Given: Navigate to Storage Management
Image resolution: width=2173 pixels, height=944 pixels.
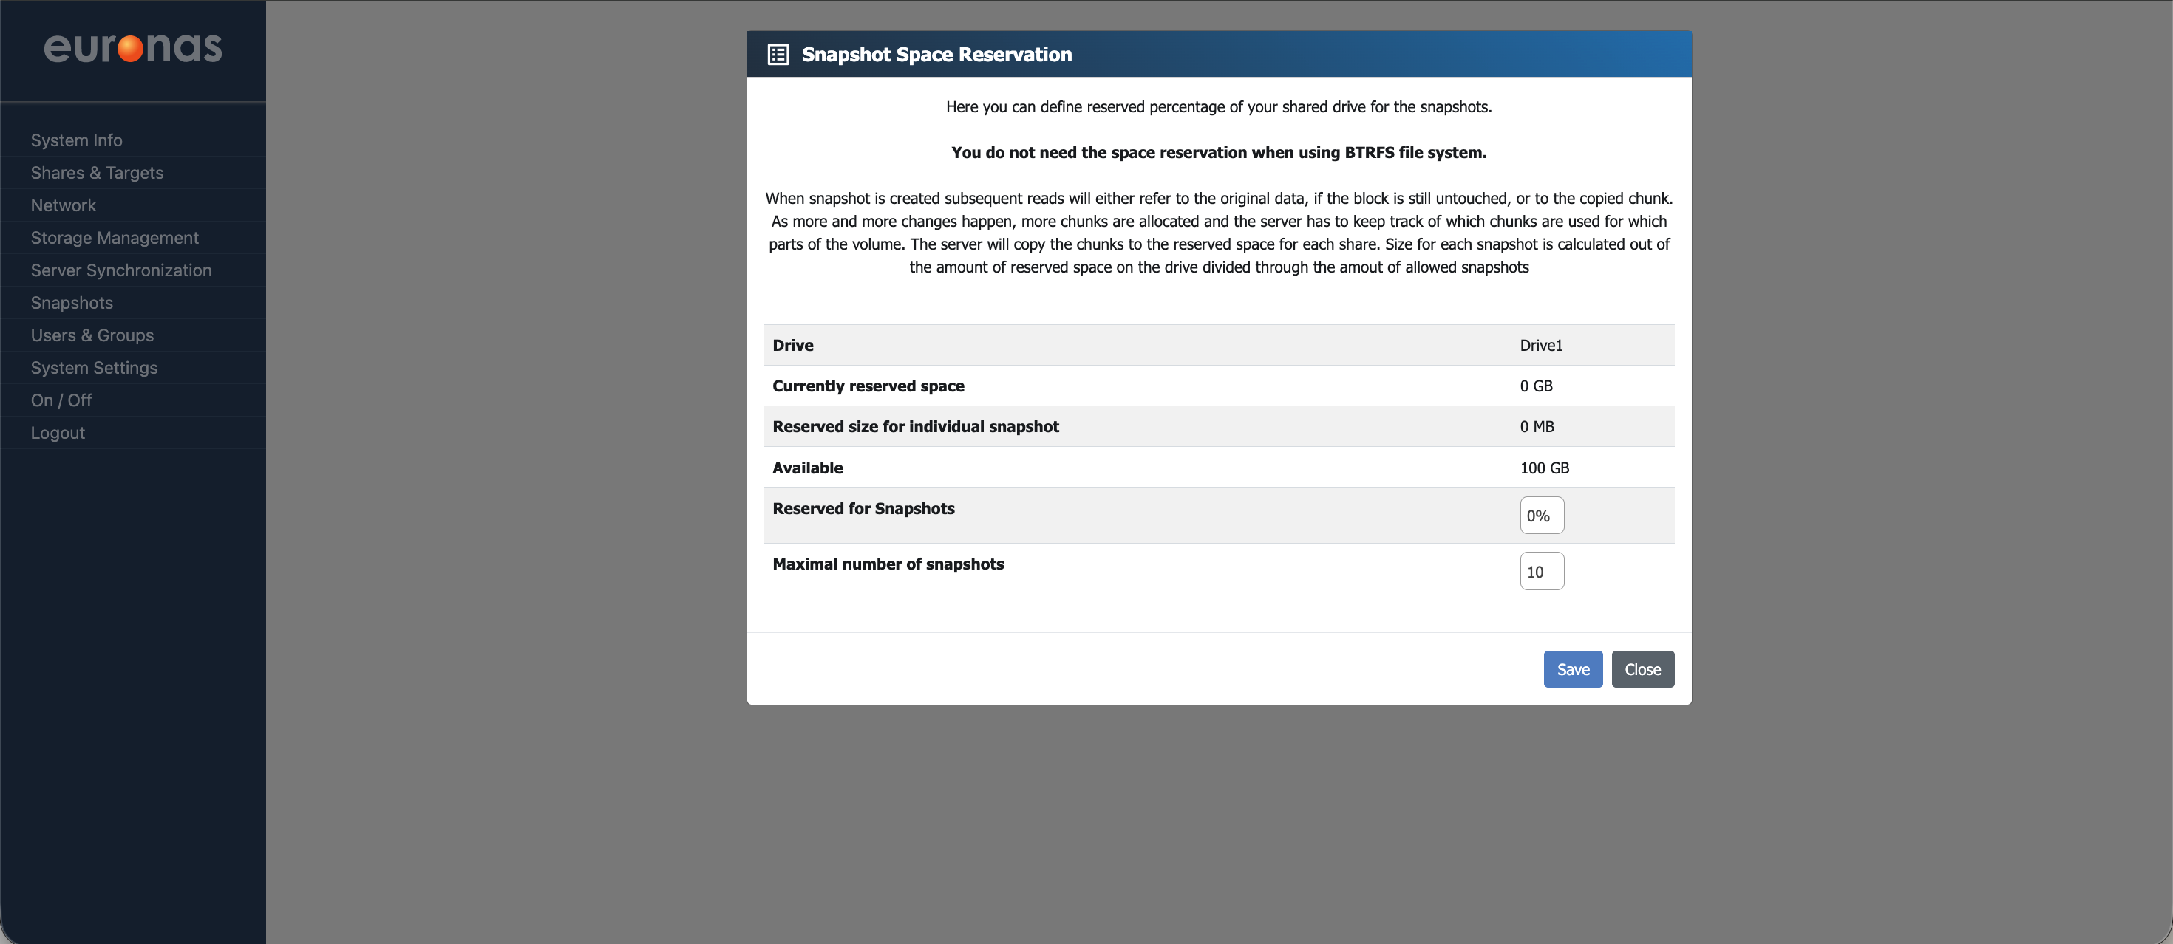Looking at the screenshot, I should click(115, 238).
